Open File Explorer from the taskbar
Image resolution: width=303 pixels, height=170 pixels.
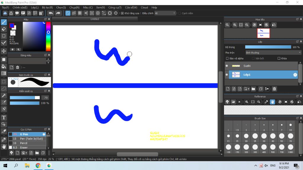27,166
